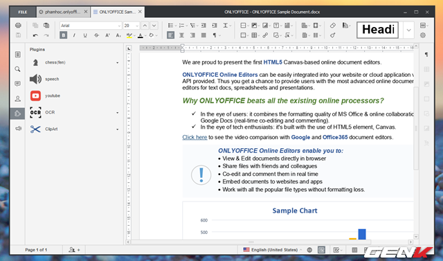
Task: Toggle justified alignment
Action: point(204,35)
